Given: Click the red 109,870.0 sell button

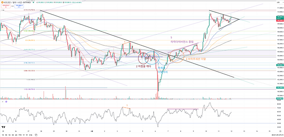Looking at the screenshot, I should click(6, 6).
